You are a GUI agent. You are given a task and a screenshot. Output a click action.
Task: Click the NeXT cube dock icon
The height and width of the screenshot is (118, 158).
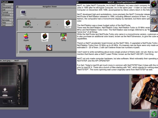pyautogui.click(x=154, y=4)
